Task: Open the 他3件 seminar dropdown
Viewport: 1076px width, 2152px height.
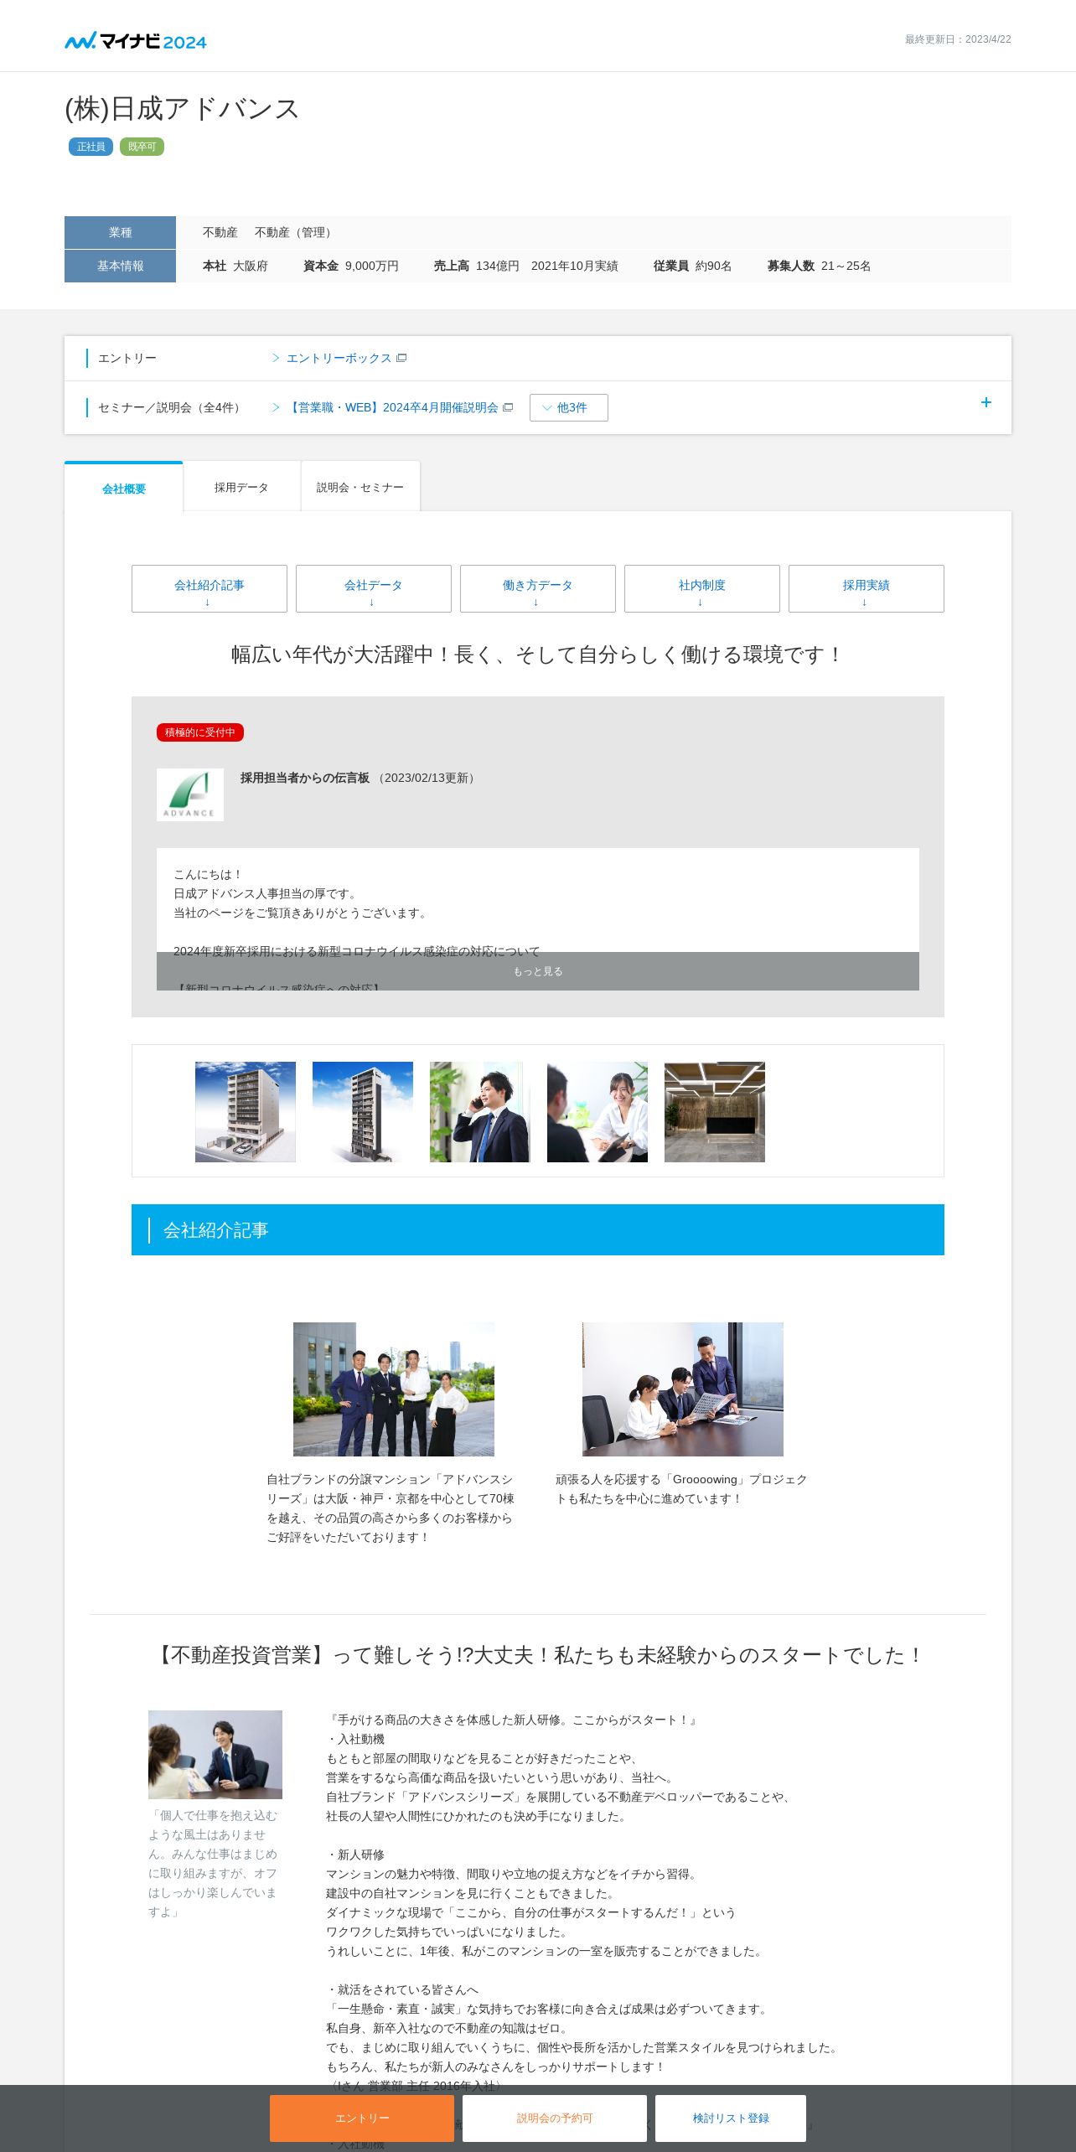Action: tap(569, 407)
